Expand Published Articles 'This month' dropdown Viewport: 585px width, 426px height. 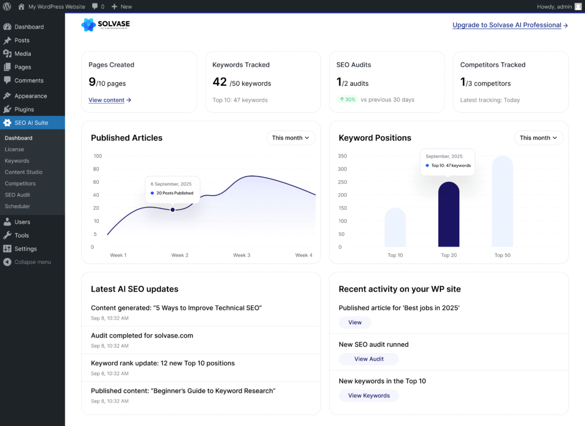291,138
